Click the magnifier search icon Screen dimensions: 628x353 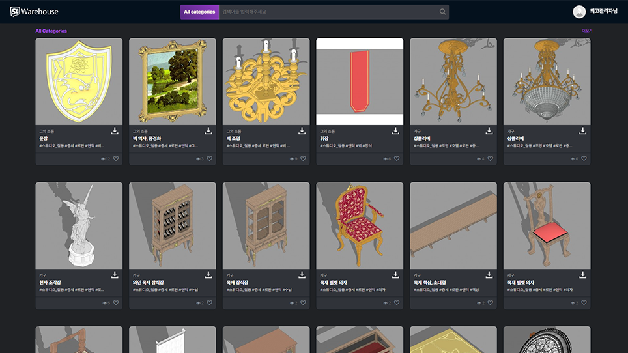(443, 12)
